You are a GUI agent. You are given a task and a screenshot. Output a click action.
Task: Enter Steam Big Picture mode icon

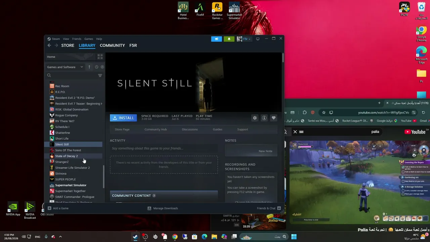point(258,39)
